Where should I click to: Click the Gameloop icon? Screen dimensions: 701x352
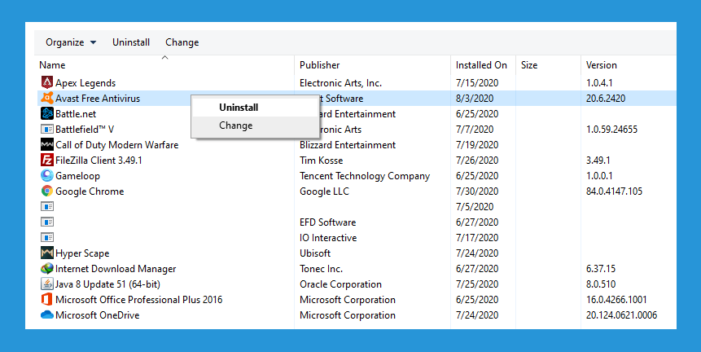coord(47,175)
